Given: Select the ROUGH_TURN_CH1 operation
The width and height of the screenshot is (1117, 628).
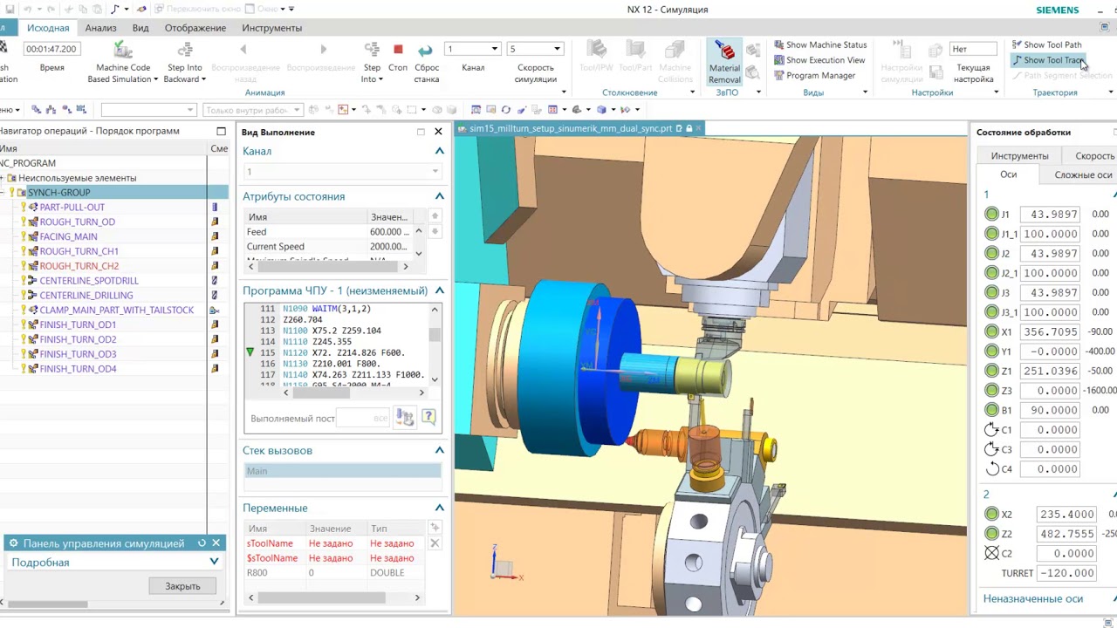Looking at the screenshot, I should [79, 251].
